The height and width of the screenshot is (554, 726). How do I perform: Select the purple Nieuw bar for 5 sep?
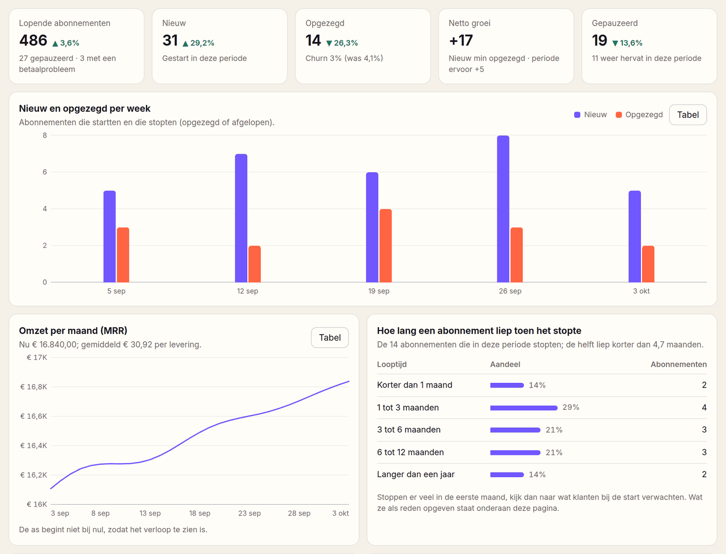pos(109,237)
